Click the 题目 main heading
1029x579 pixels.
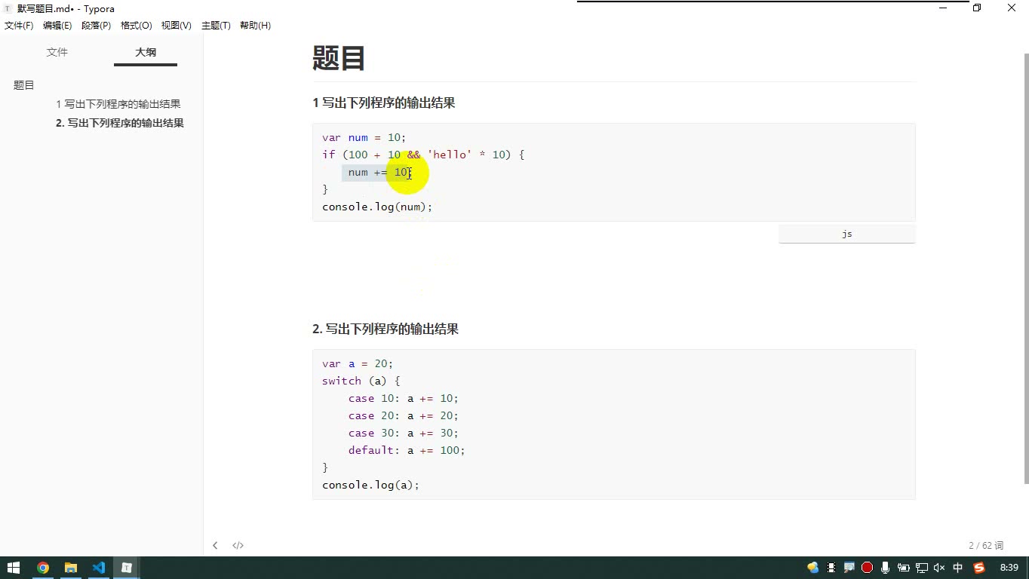point(339,58)
